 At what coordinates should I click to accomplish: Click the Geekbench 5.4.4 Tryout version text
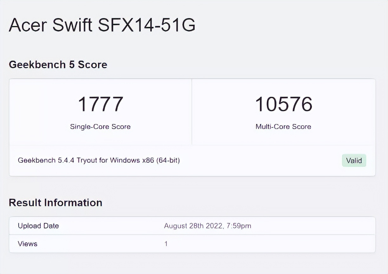99,160
